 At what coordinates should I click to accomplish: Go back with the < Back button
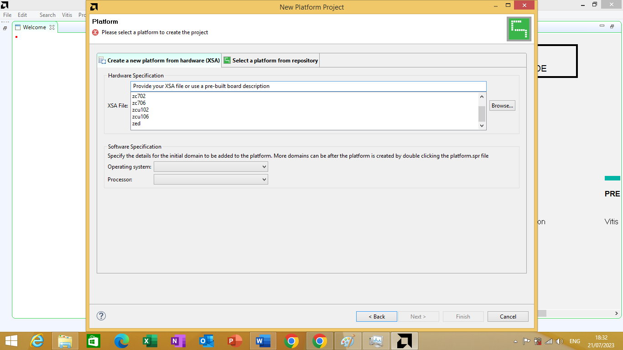[x=377, y=316]
